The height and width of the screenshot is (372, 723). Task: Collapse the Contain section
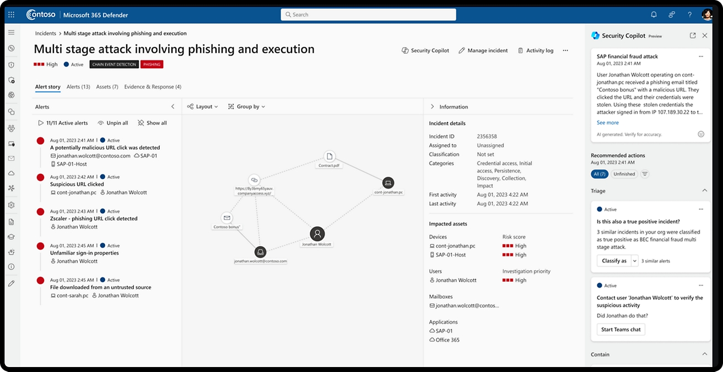pos(705,354)
